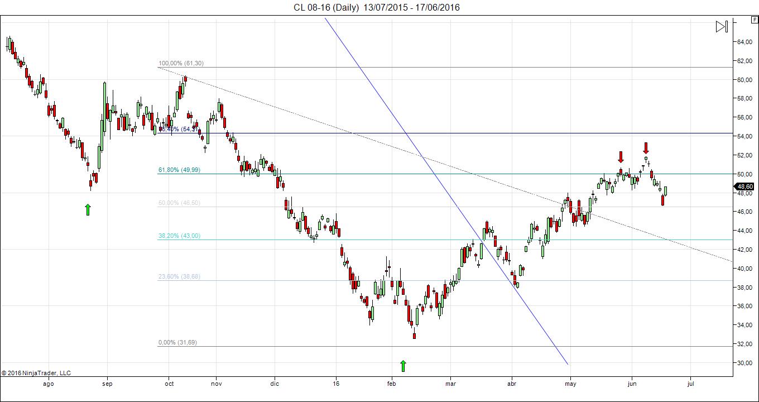Click the 'oct' month label on the time axis
759x402 pixels.
coord(169,384)
